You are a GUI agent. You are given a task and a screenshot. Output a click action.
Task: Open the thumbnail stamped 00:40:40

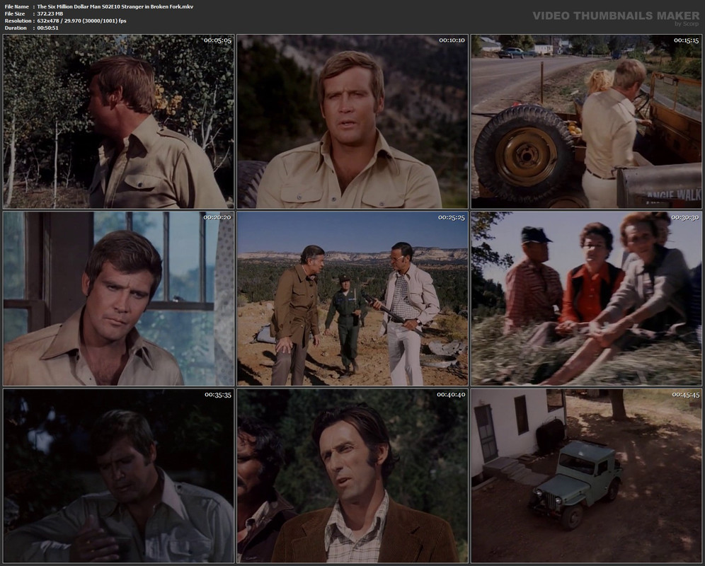tap(352, 475)
